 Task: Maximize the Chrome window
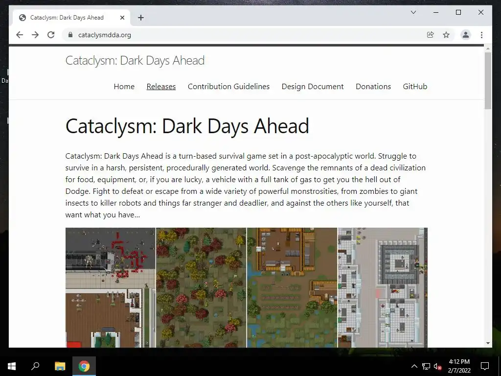pyautogui.click(x=458, y=12)
